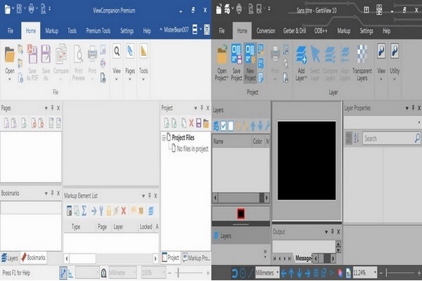Click ViewCompanion zoom slider handle

pos(178,273)
